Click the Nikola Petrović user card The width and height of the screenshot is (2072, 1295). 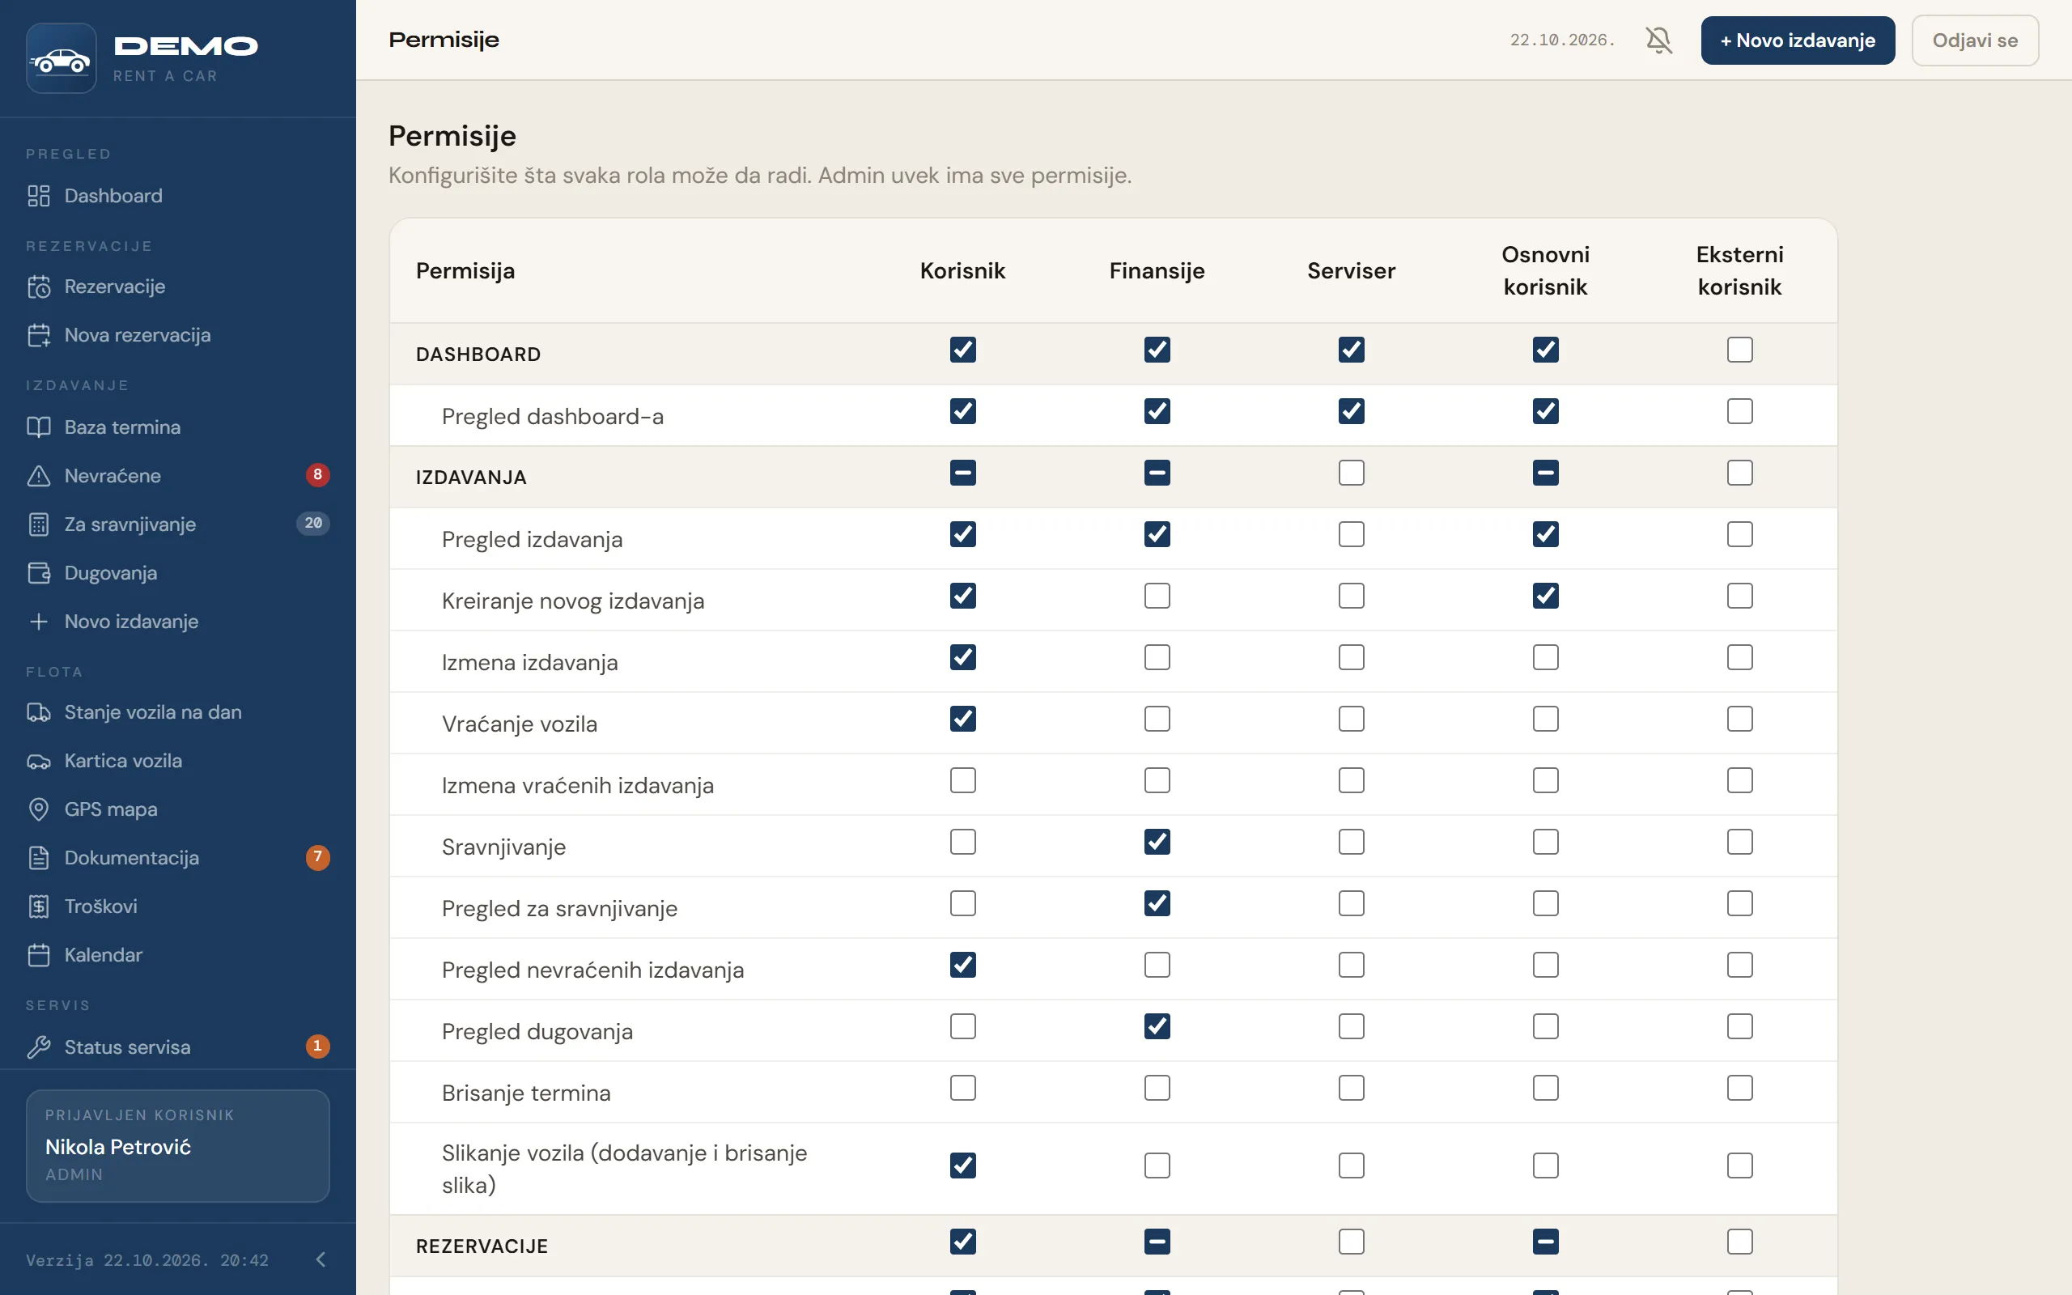click(x=177, y=1146)
